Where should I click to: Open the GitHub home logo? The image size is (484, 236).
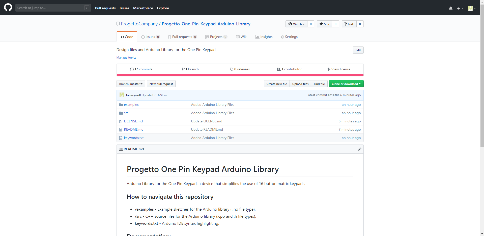click(8, 8)
